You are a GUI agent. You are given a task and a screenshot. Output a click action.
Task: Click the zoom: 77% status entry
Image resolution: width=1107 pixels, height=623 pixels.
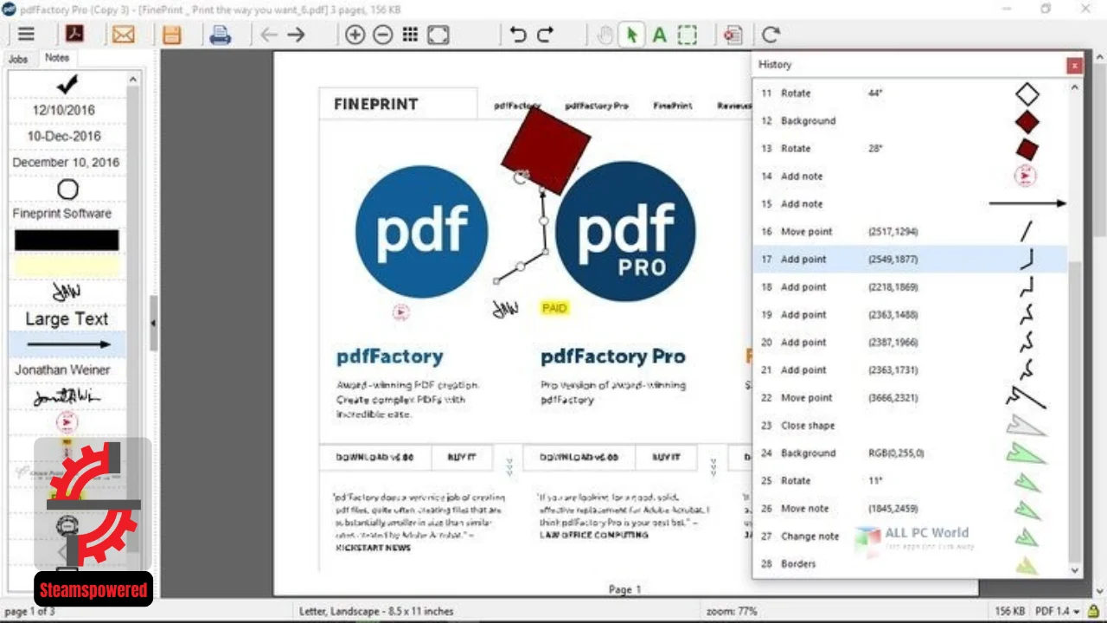point(731,611)
